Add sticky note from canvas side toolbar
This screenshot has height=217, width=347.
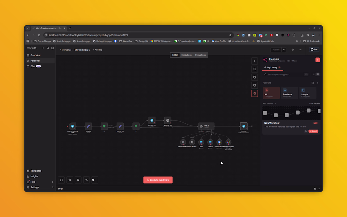point(255,77)
